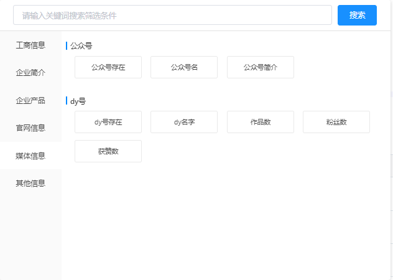Select the dy名字 filter option
393x280 pixels.
(x=184, y=122)
